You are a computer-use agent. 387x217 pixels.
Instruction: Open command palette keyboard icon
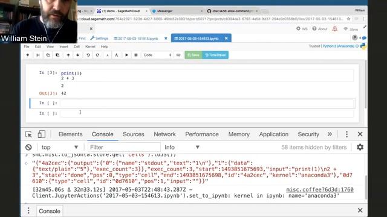178,55
